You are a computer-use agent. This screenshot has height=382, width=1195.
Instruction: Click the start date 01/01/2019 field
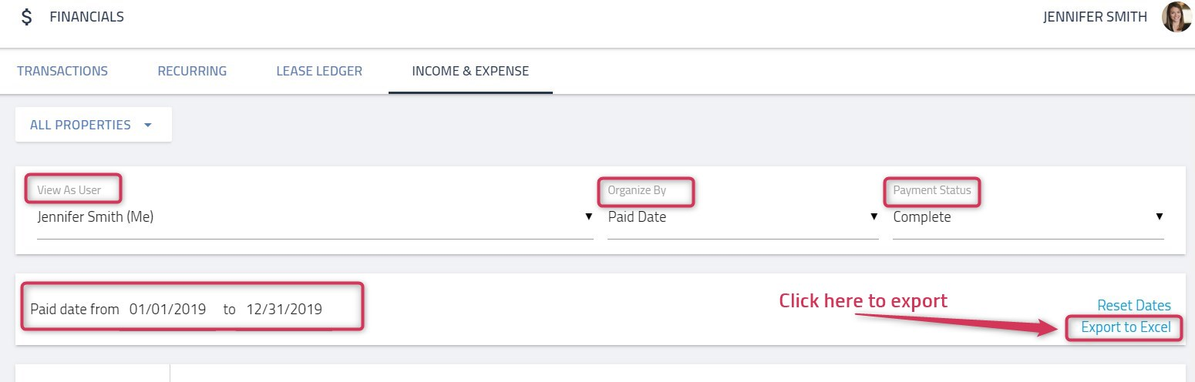pos(168,310)
